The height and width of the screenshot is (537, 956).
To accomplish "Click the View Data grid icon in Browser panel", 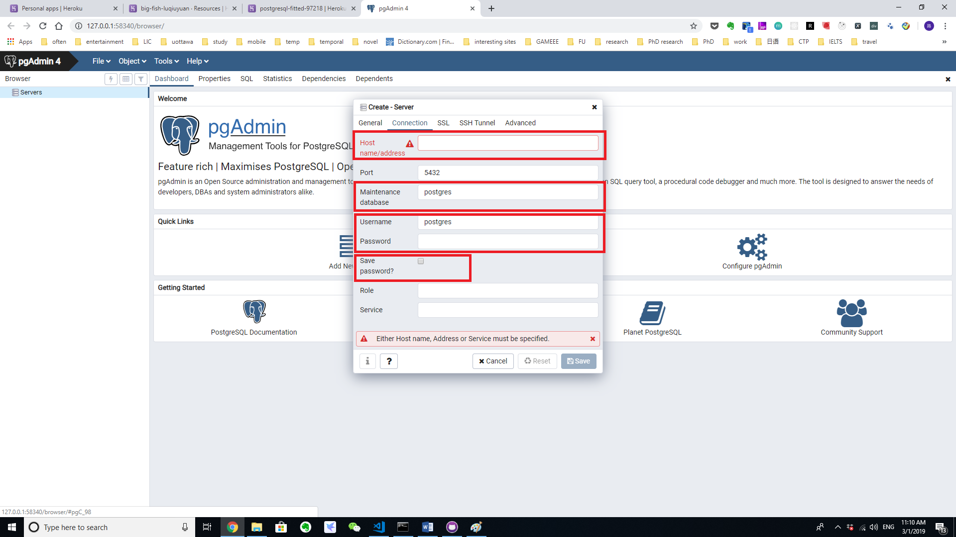I will point(126,79).
